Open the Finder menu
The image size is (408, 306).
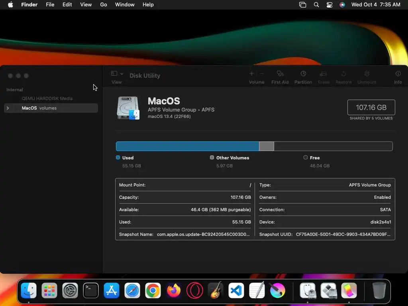tap(29, 5)
